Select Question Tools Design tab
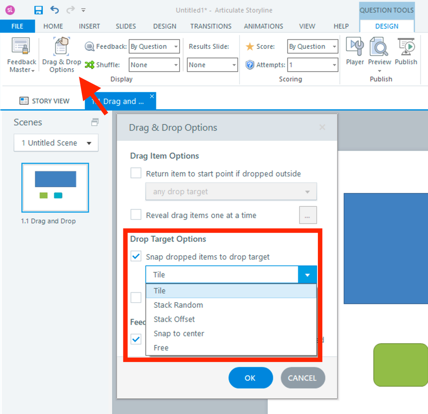The image size is (428, 414). (x=386, y=26)
